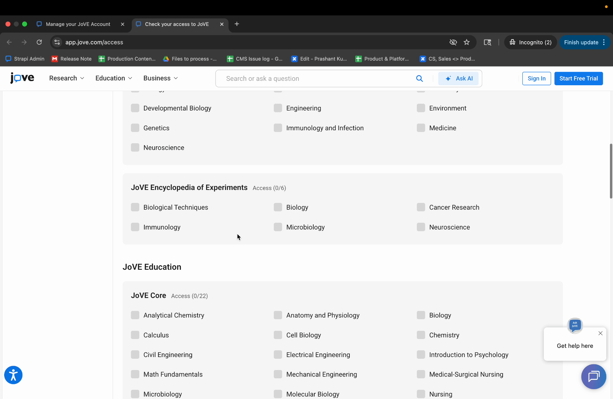
Task: Open the Release Note bookmark
Action: 71,59
